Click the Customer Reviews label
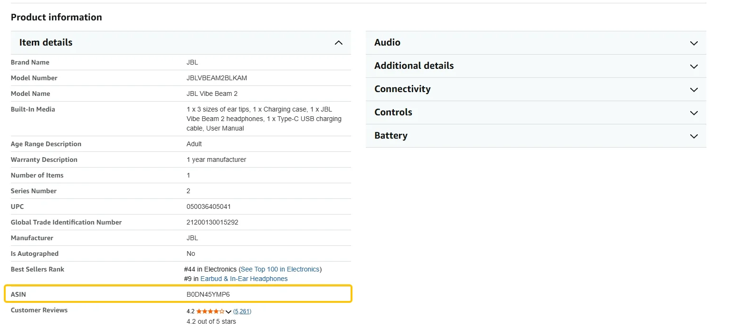Image resolution: width=732 pixels, height=328 pixels. click(x=39, y=310)
